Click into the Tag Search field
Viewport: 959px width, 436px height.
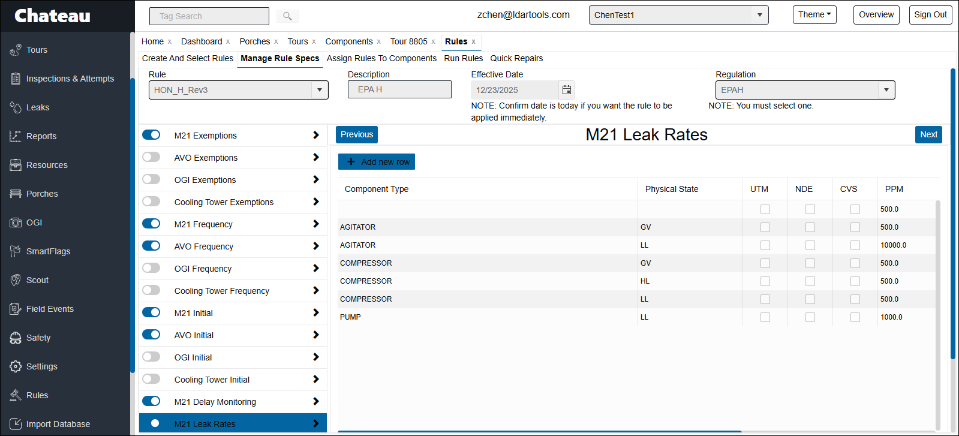(x=209, y=16)
